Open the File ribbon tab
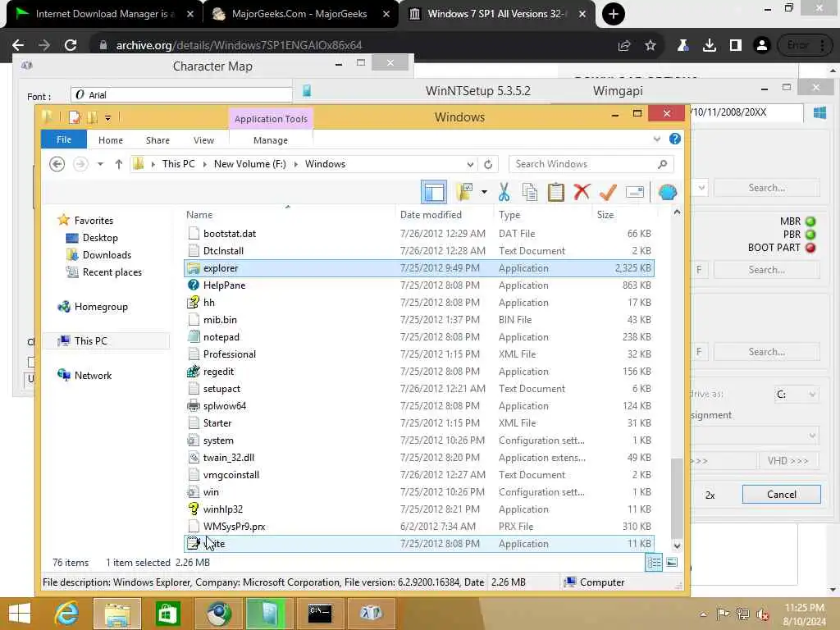840x630 pixels. [x=64, y=139]
